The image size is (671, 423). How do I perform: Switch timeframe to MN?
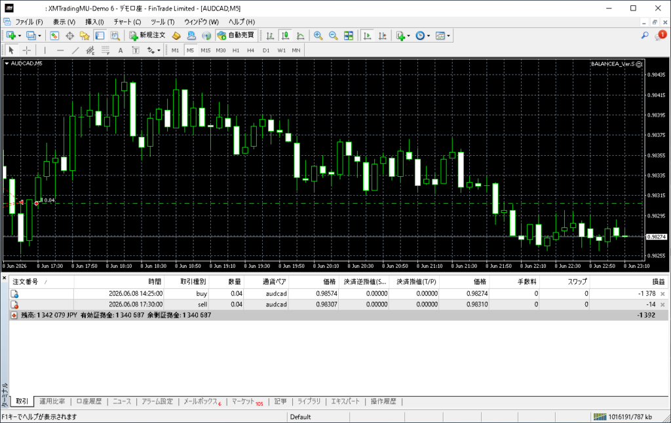(x=296, y=50)
